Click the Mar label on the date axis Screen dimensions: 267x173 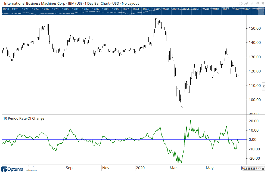point(173,168)
